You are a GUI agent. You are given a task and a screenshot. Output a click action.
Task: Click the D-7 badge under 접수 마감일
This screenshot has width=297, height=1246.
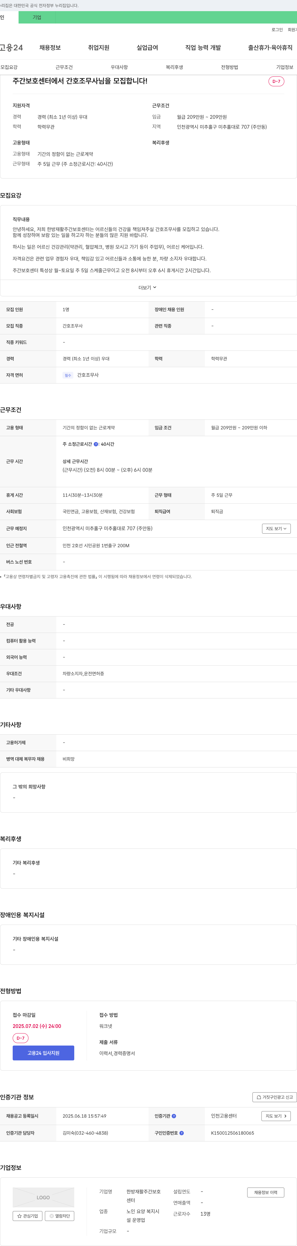coord(20,1038)
